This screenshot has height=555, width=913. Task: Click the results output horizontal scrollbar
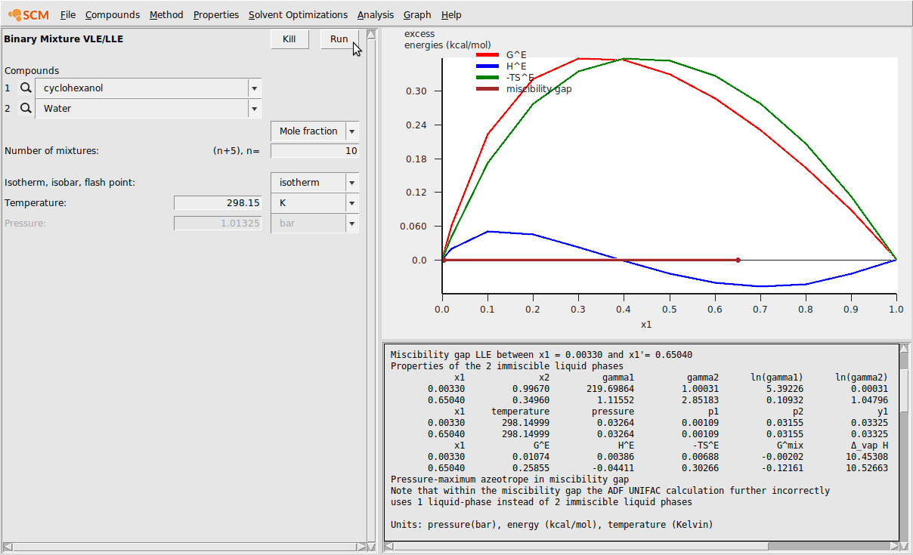point(641,546)
